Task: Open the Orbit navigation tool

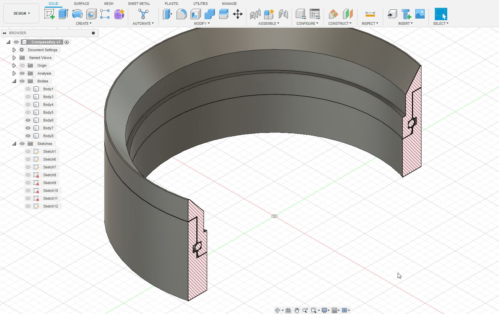Action: [x=278, y=310]
